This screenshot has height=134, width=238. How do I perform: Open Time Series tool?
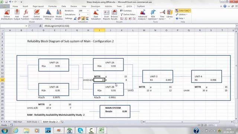click(x=162, y=15)
